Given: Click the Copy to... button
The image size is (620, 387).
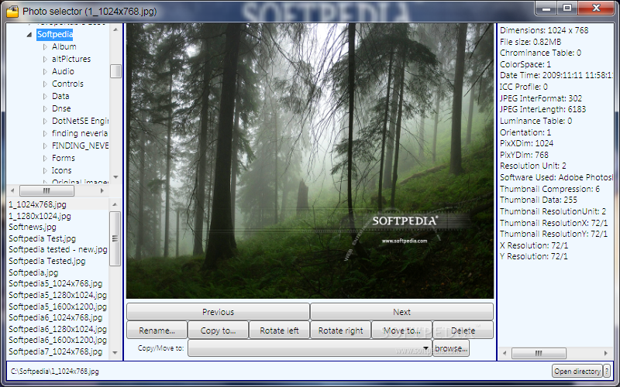Looking at the screenshot, I should pos(218,330).
